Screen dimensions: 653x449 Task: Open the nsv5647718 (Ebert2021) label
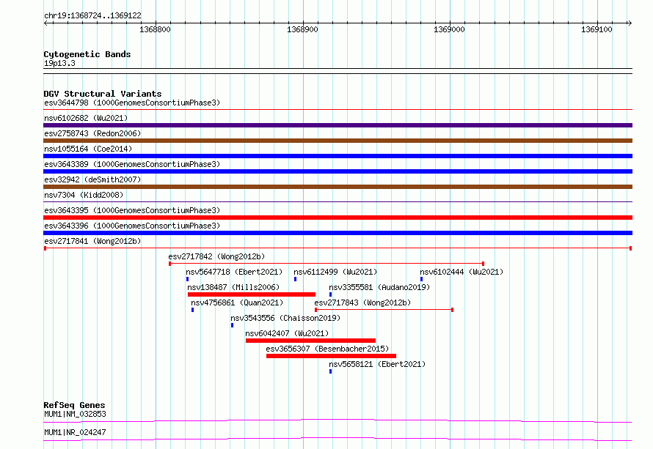[234, 272]
